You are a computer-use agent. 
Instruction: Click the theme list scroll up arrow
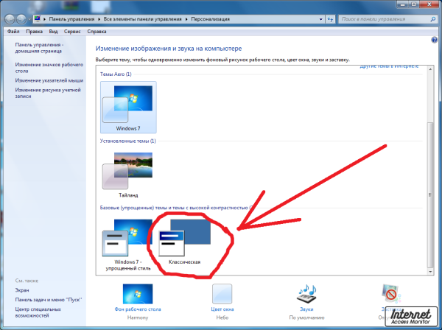tap(430, 69)
